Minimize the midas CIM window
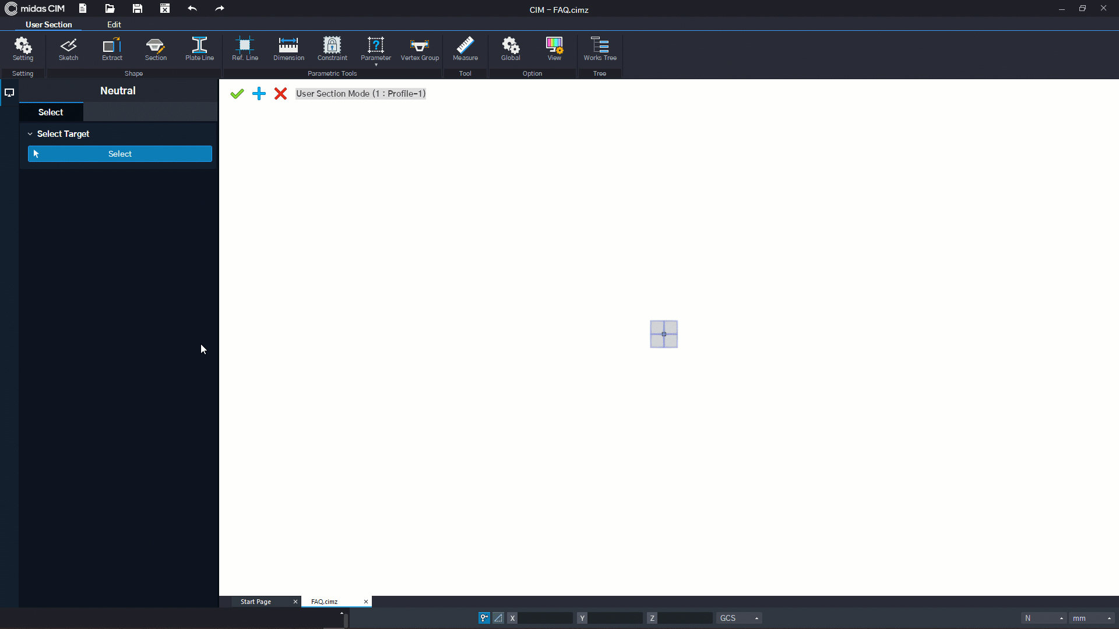Viewport: 1119px width, 629px height. pyautogui.click(x=1062, y=8)
